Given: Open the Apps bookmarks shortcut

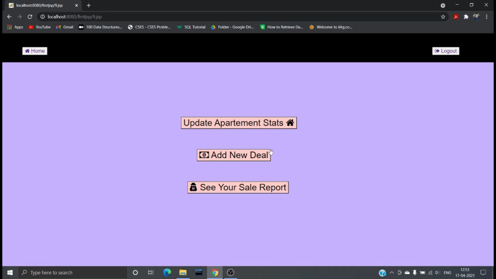Looking at the screenshot, I should coord(15,27).
